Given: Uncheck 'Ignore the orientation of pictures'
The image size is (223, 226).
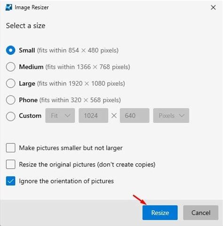Looking at the screenshot, I should (x=11, y=181).
